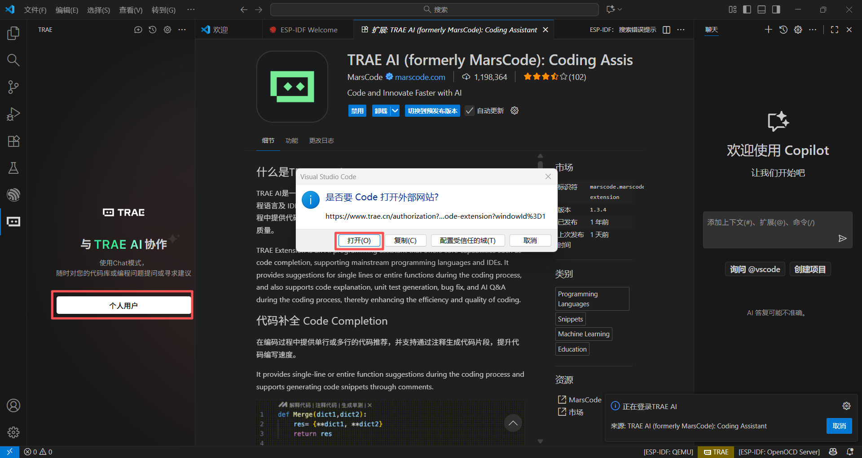Open the Accounts menu icon
The image size is (862, 458).
point(13,405)
